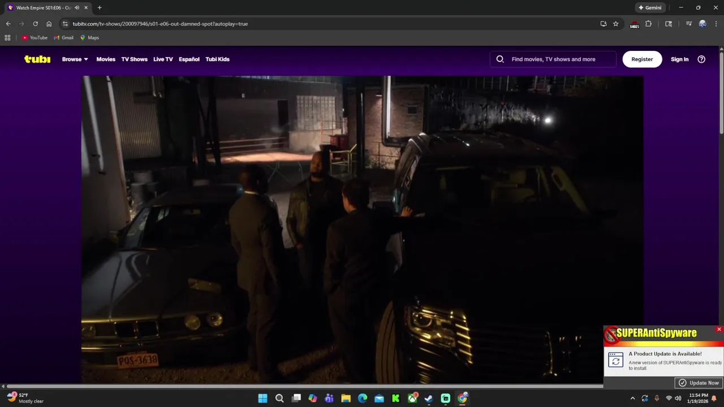Open volume control in system tray

pos(678,398)
